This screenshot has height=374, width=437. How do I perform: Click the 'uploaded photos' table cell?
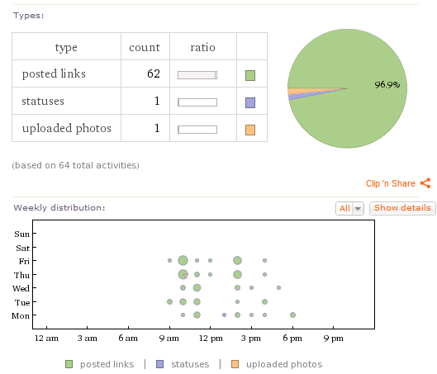[x=67, y=128]
